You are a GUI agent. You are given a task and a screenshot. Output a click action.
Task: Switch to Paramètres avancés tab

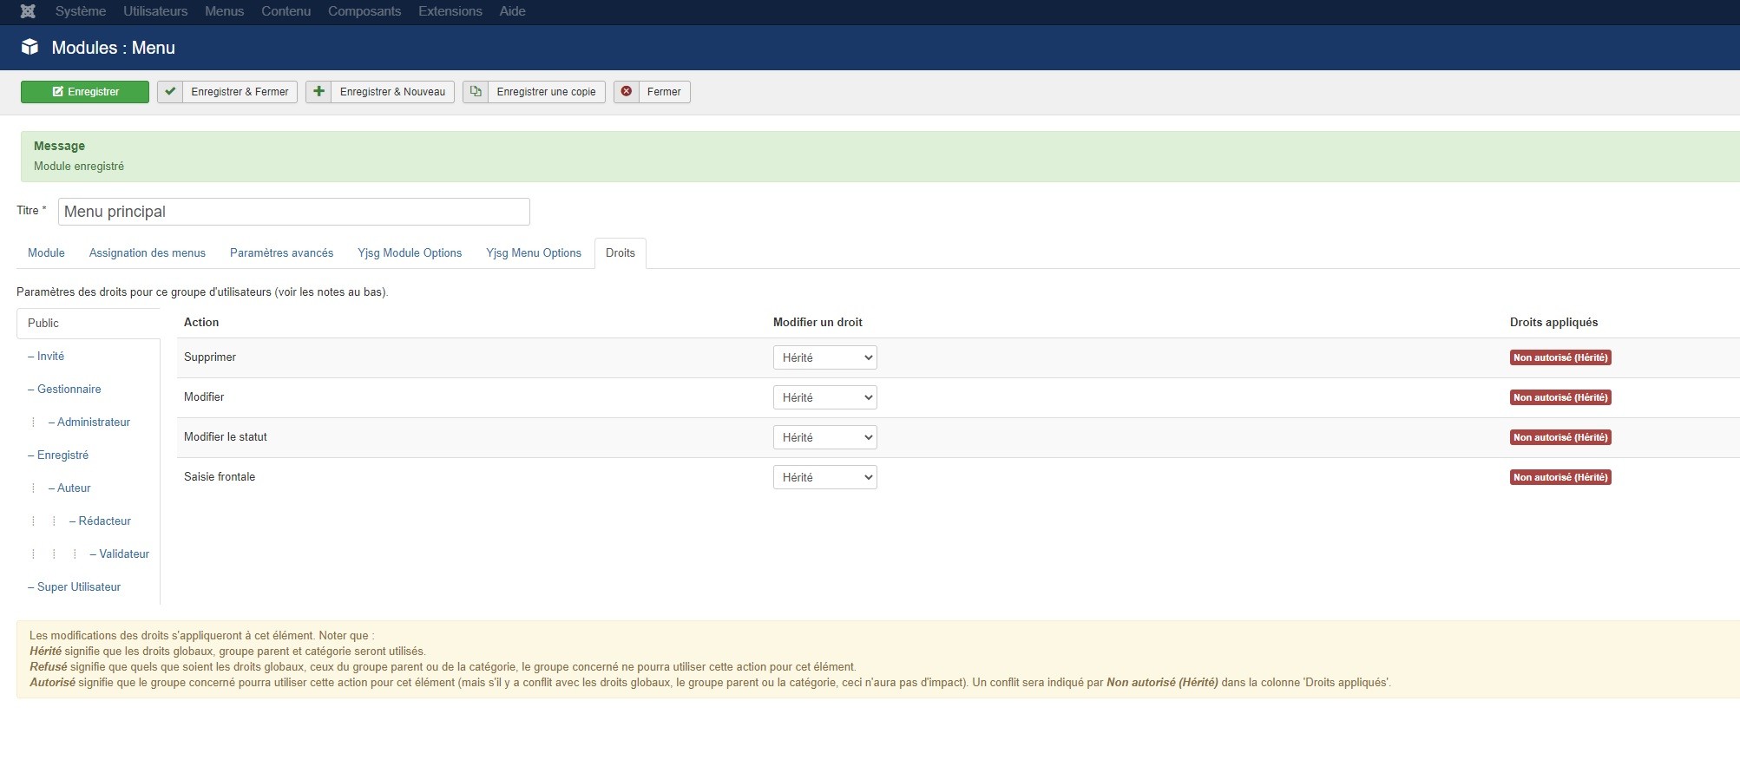coord(281,253)
